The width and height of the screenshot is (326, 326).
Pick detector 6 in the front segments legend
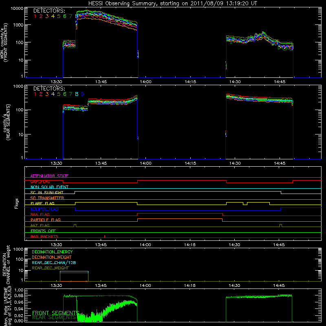coord(65,16)
